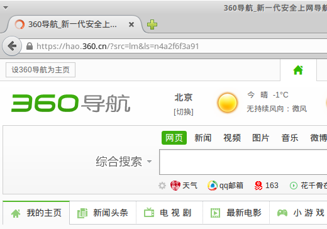Image resolution: width=327 pixels, height=229 pixels.
Task: Click the qq邮箱 icon
Action: pyautogui.click(x=213, y=186)
